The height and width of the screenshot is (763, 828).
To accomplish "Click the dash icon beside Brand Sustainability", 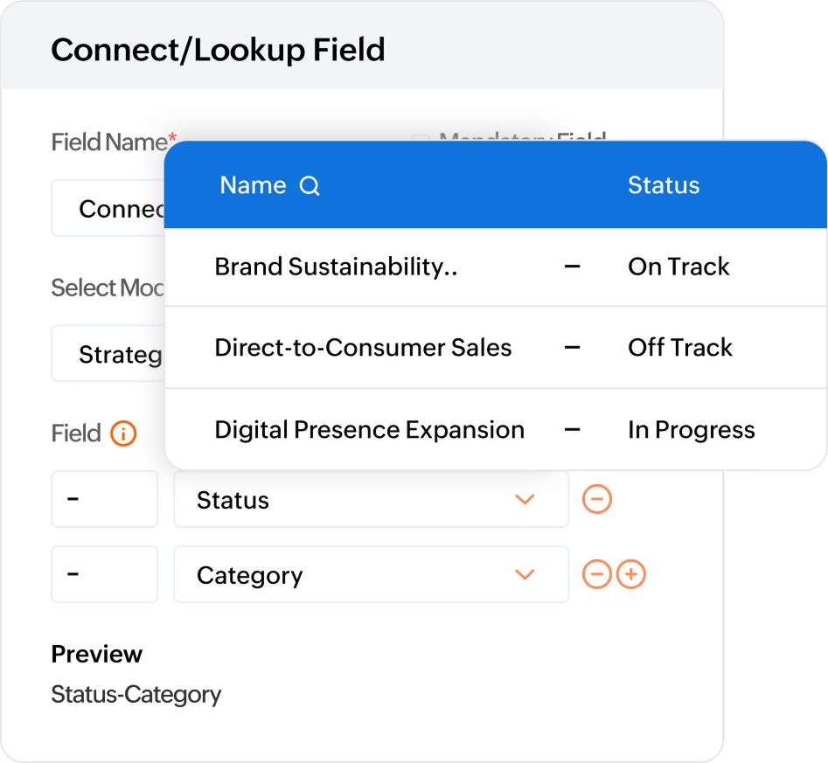I will point(573,267).
